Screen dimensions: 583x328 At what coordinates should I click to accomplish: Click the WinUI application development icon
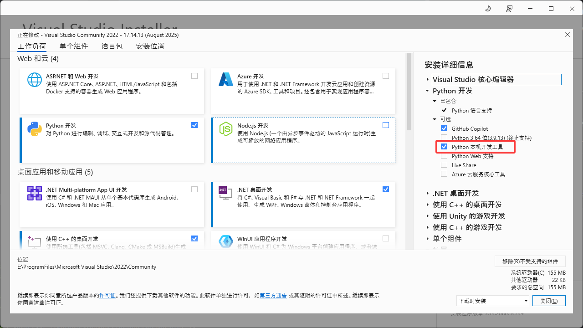(x=226, y=241)
